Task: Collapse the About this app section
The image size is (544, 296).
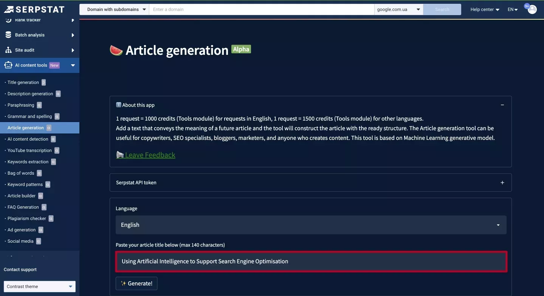Action: pyautogui.click(x=502, y=105)
